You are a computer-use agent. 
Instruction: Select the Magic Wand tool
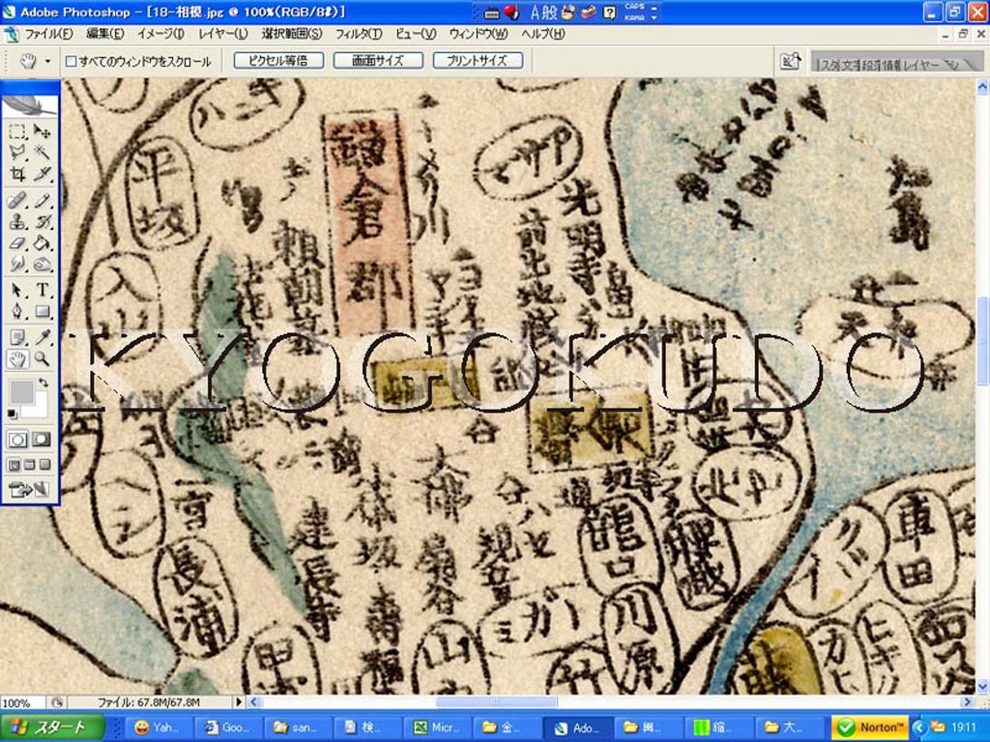42,152
